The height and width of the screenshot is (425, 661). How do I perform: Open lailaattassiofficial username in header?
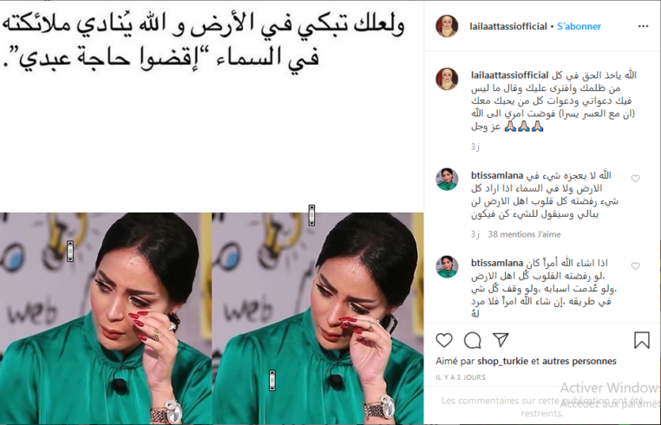[508, 26]
